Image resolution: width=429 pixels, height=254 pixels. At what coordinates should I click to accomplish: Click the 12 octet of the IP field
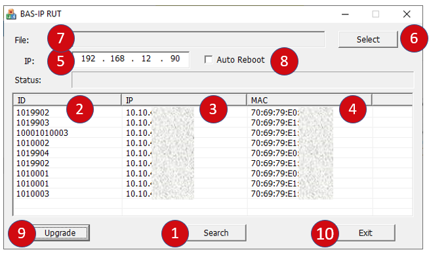click(x=146, y=58)
